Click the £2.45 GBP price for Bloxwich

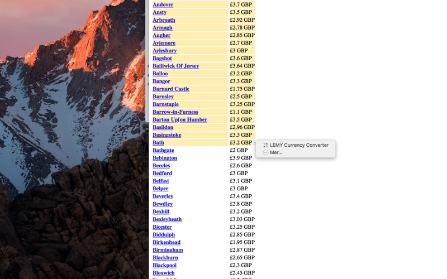242,273
